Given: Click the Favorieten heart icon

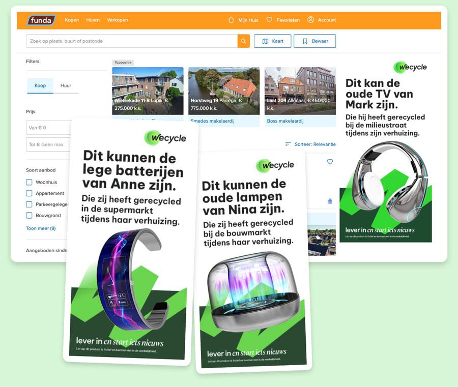Looking at the screenshot, I should tap(269, 20).
